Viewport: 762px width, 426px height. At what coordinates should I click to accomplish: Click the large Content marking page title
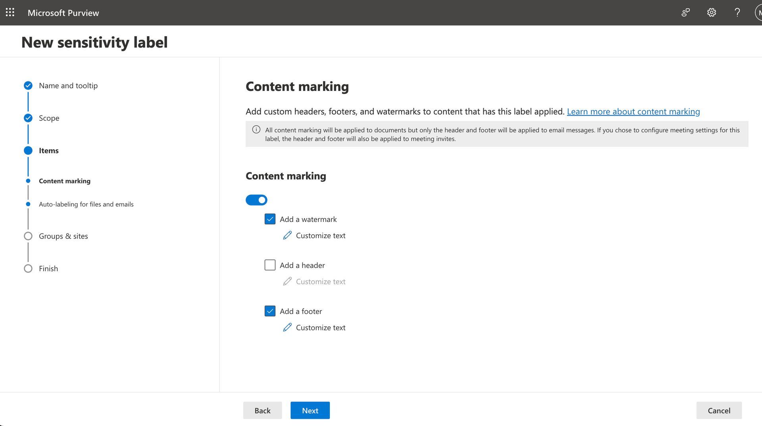[297, 86]
